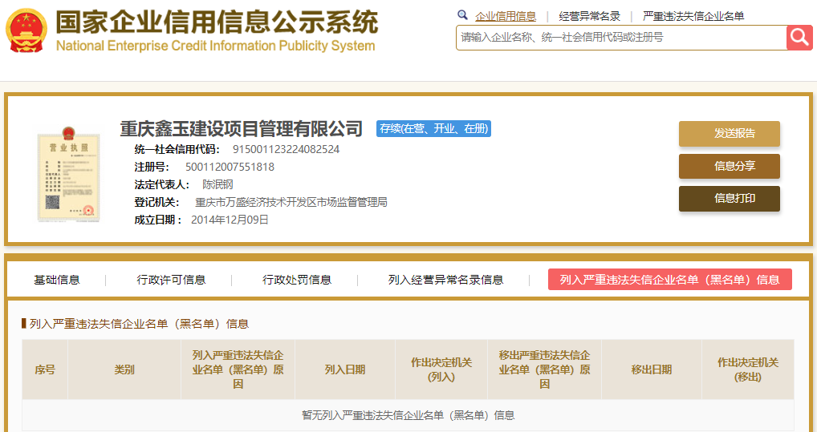Click the 暂无列入严重违法失信企业名单（黑名单）信息 empty row
The height and width of the screenshot is (432, 817).
(x=408, y=415)
